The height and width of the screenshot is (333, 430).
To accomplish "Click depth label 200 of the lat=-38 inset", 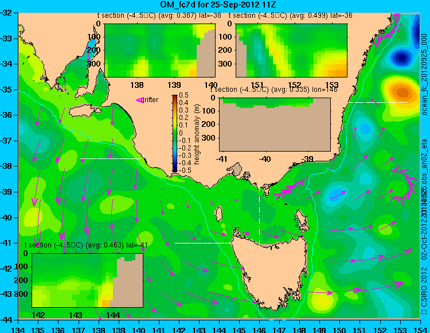I will pyautogui.click(x=94, y=51).
